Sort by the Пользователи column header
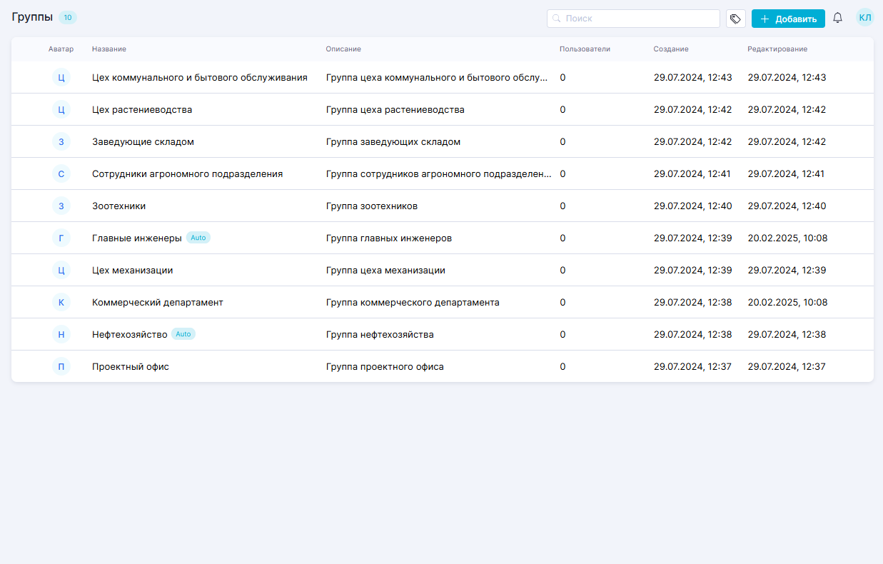This screenshot has width=883, height=564. pyautogui.click(x=585, y=49)
